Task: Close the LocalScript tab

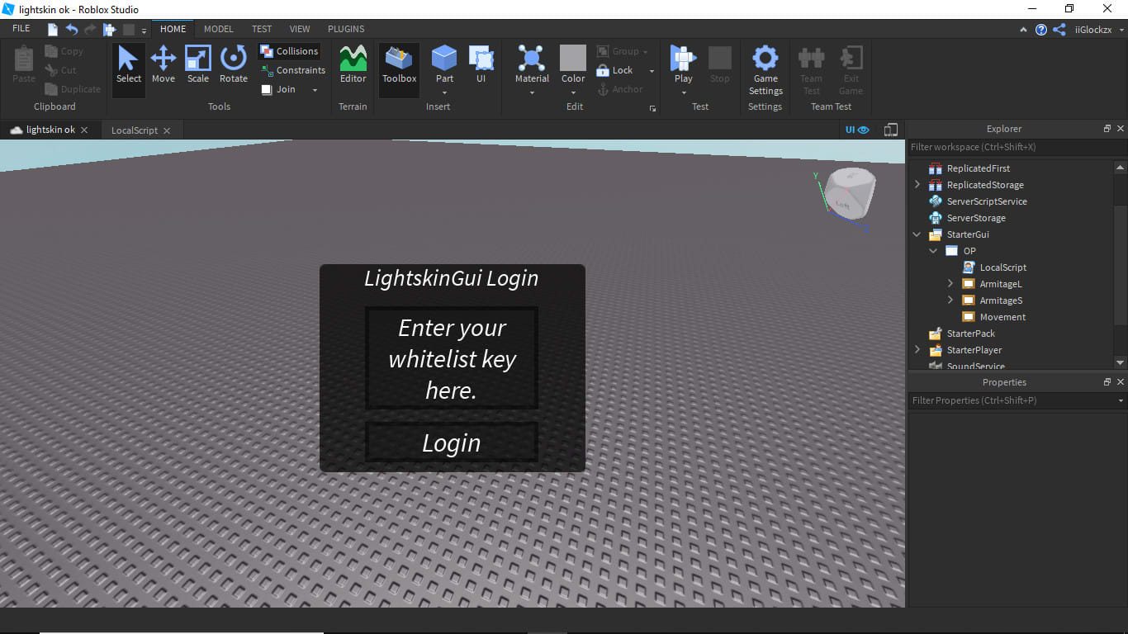Action: [x=167, y=130]
